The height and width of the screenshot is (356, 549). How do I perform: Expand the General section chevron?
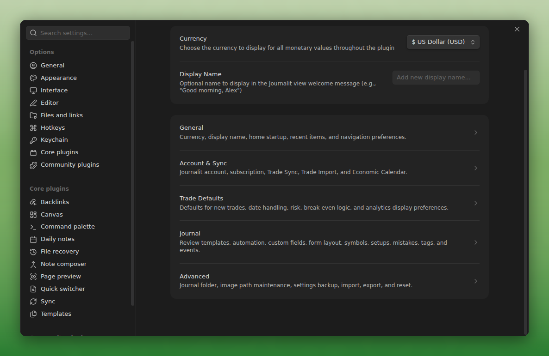point(475,133)
